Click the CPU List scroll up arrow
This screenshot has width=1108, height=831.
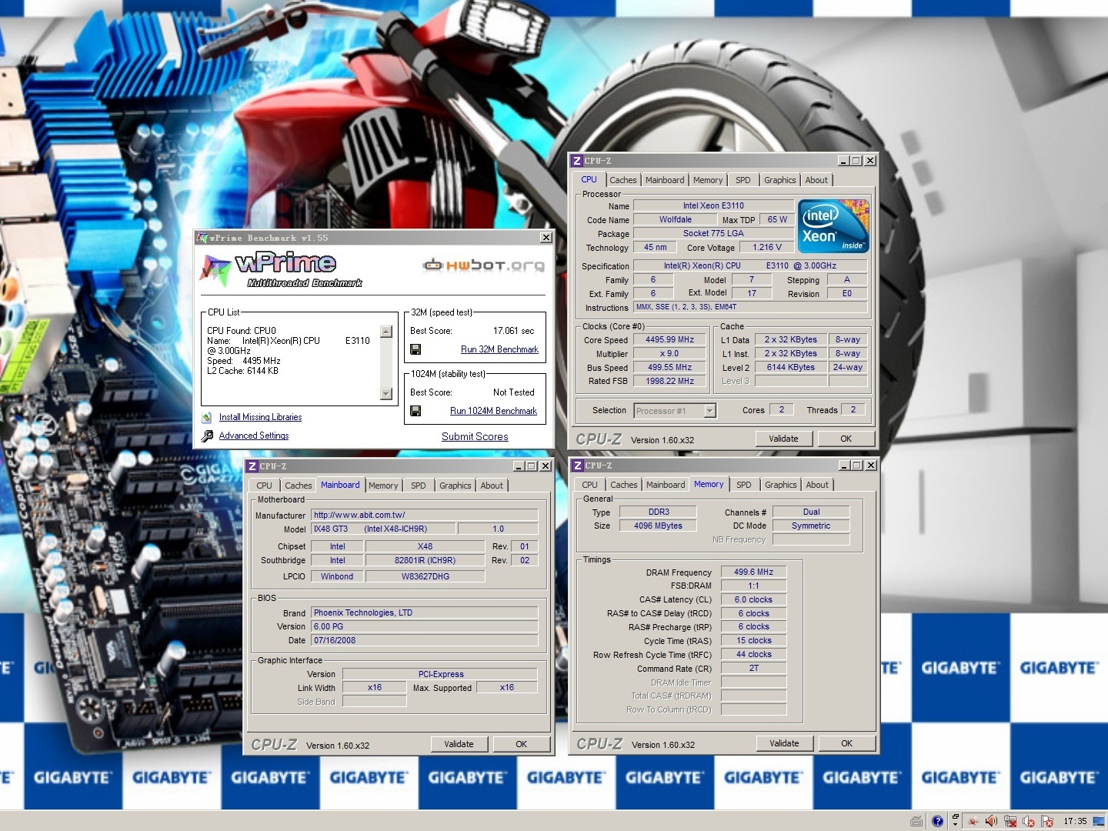pos(386,332)
